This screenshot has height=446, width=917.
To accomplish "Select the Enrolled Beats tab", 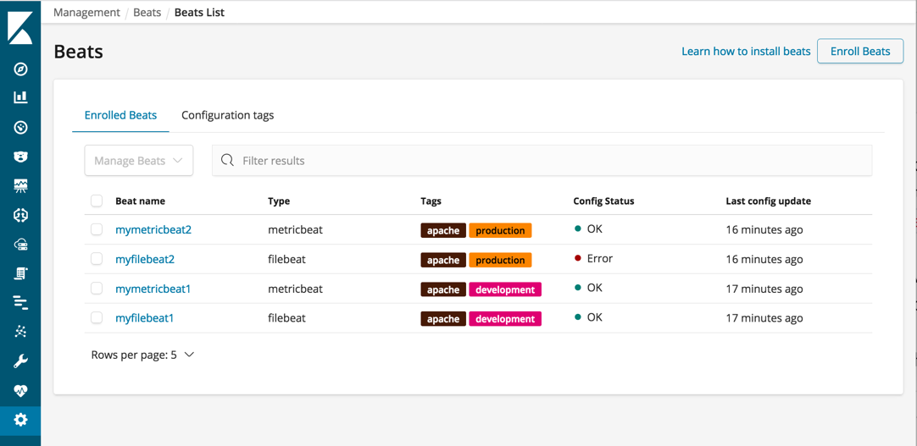I will [120, 115].
